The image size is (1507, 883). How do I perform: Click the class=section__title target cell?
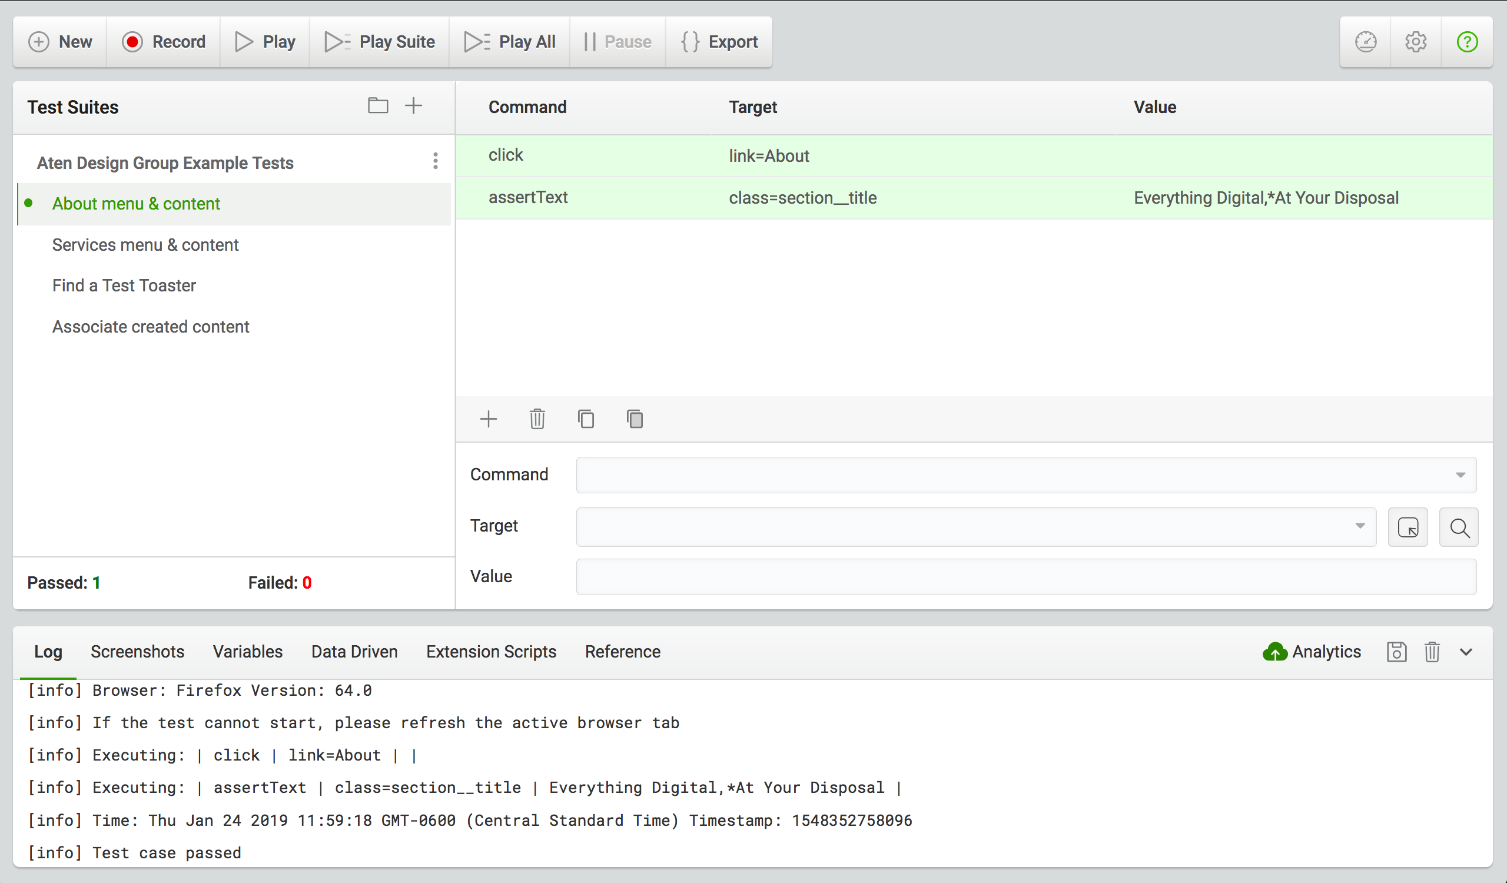coord(802,198)
